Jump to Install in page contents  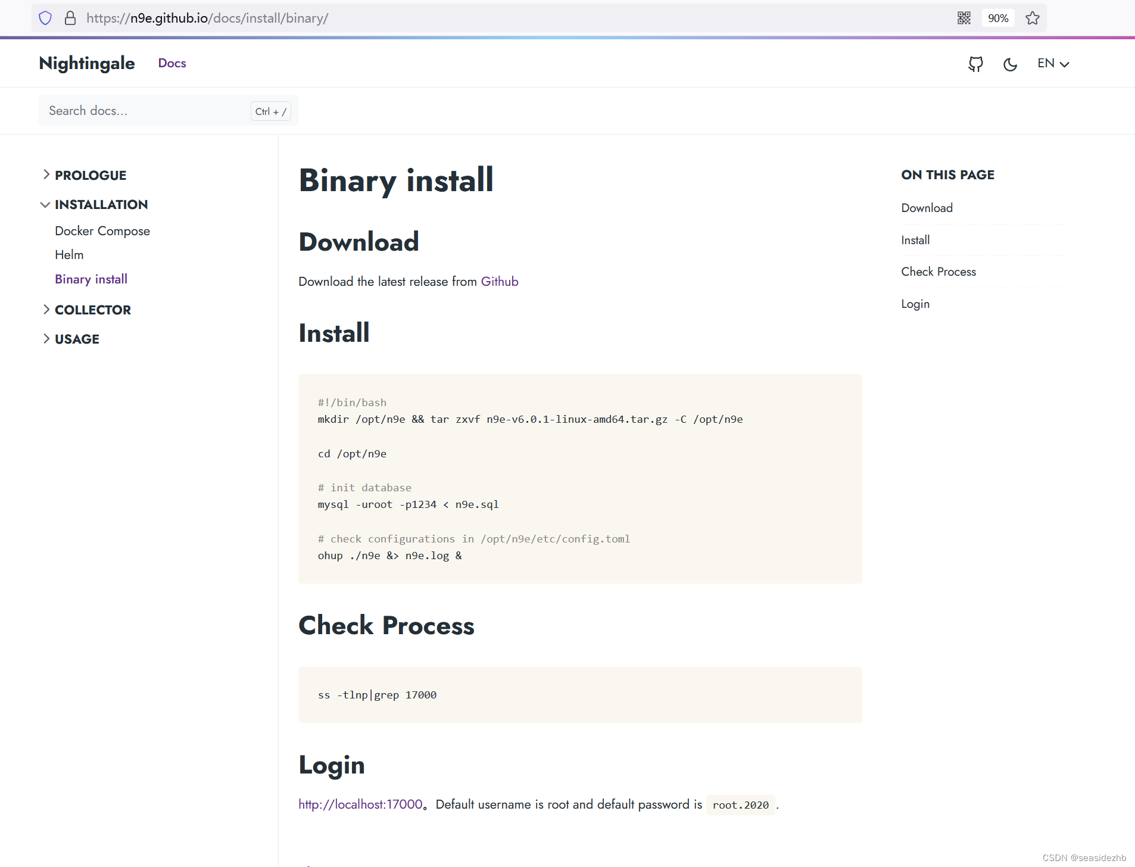click(915, 240)
